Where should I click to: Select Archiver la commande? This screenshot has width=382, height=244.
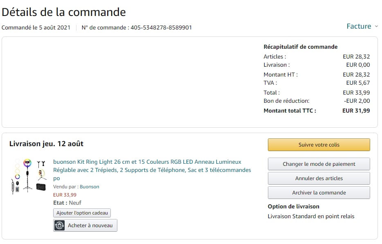(319, 193)
